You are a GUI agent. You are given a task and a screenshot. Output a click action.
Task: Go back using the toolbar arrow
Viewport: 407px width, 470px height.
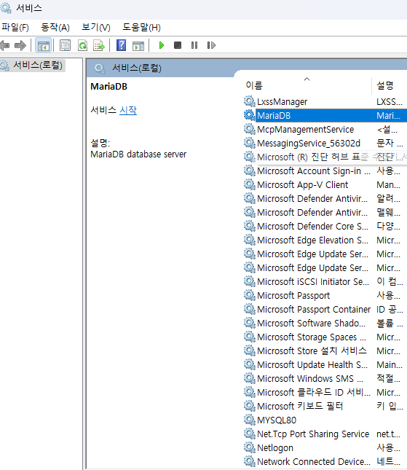pos(4,46)
